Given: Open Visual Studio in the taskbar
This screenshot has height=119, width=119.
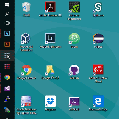Looking at the screenshot, I should click(7, 88).
